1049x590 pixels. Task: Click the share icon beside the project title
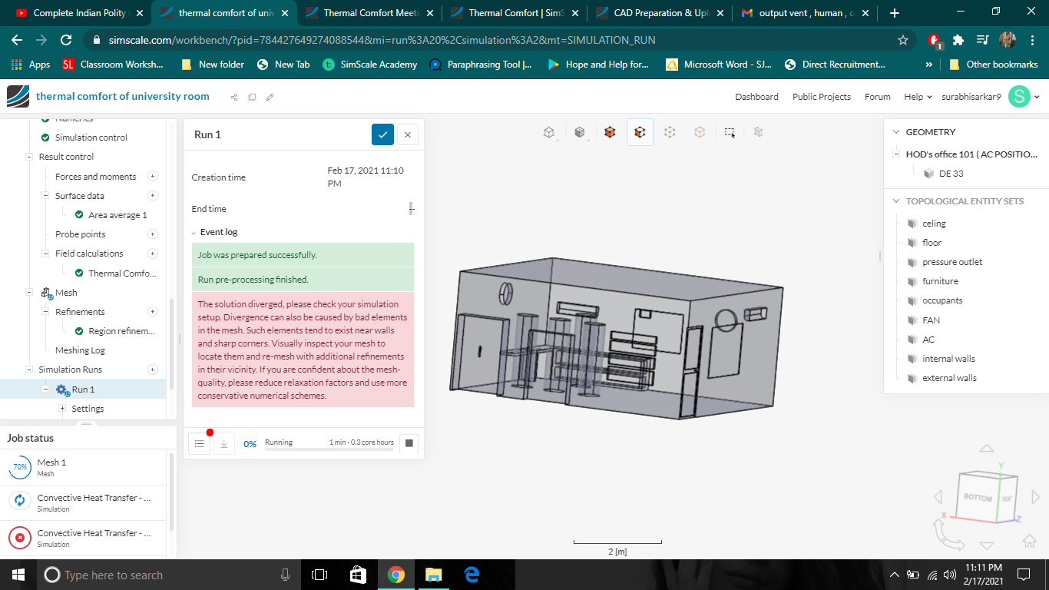[x=234, y=97]
